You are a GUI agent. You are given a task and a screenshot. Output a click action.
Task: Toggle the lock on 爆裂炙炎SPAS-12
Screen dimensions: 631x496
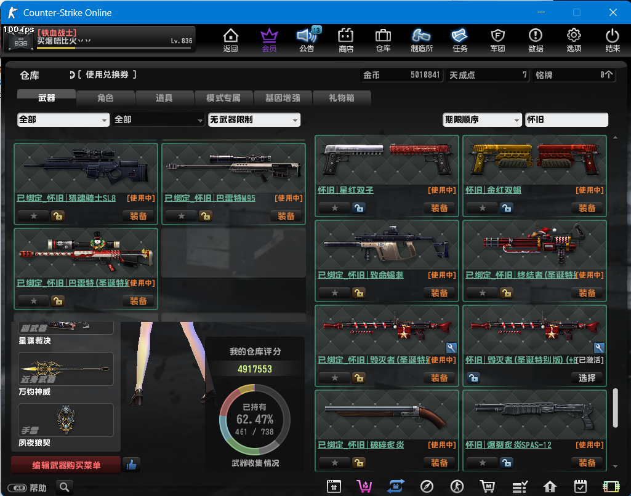506,463
